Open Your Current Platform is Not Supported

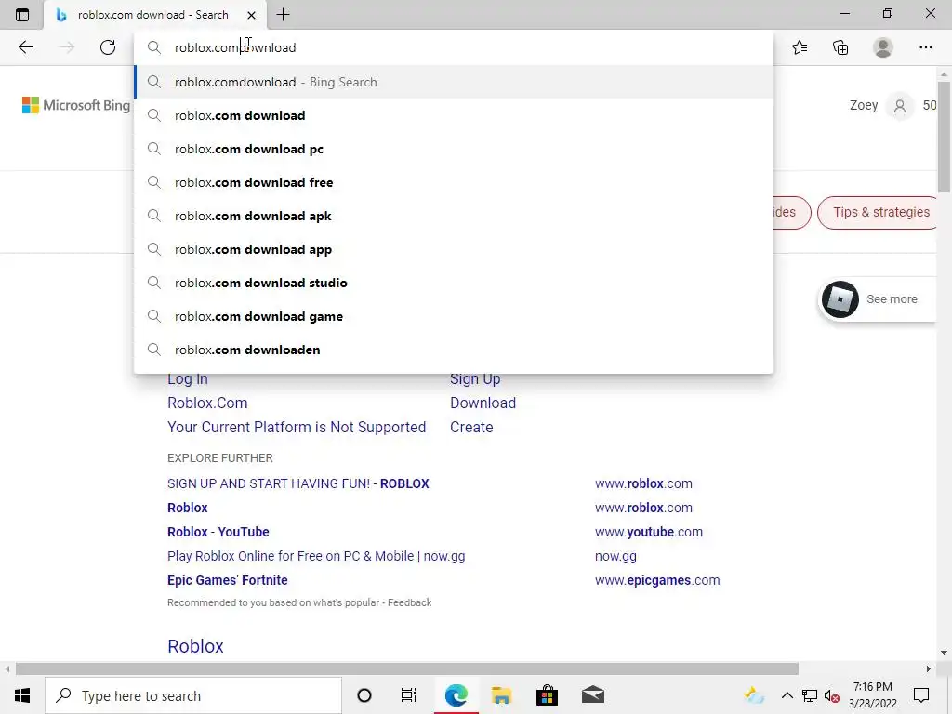click(x=297, y=428)
